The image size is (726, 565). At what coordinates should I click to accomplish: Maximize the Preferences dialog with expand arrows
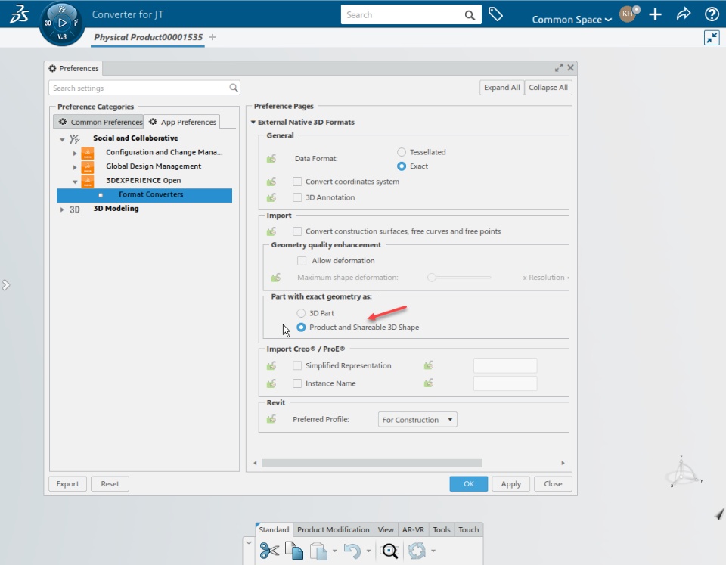(559, 67)
